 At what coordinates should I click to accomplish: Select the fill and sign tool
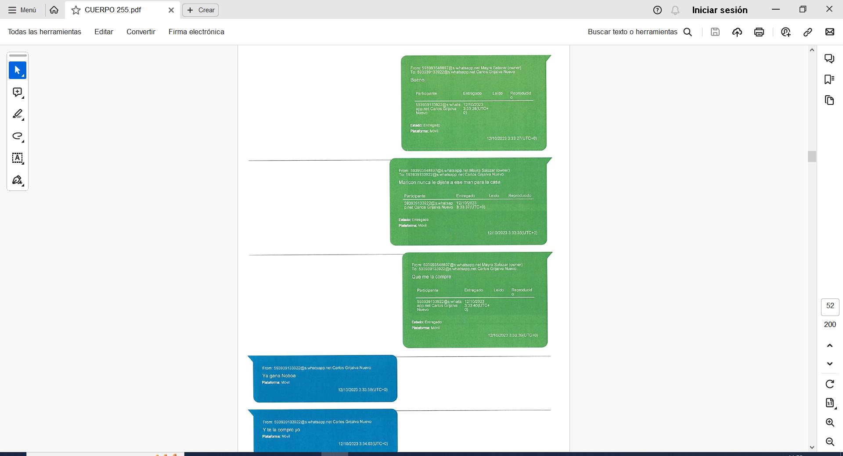coord(18,180)
